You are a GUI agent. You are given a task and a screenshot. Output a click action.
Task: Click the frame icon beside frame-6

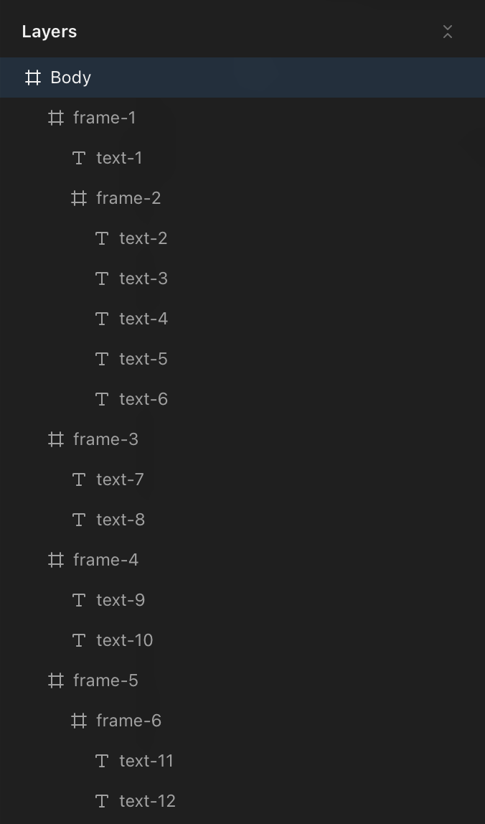pyautogui.click(x=79, y=721)
